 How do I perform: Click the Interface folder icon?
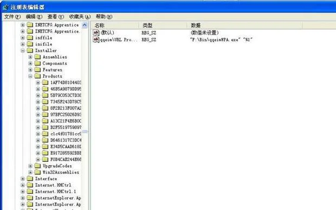click(30, 179)
